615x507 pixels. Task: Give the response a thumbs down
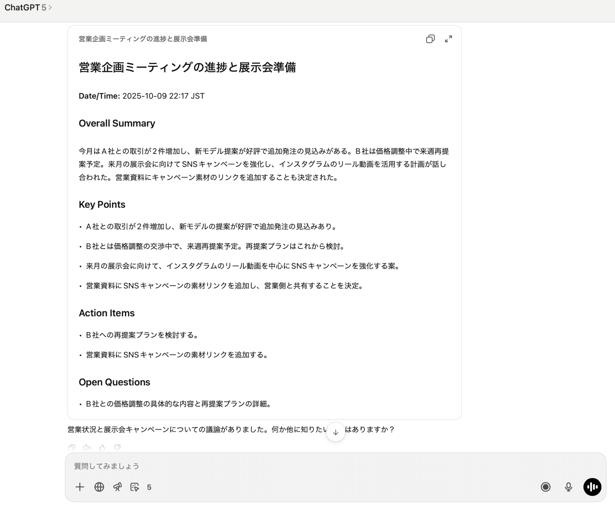[x=117, y=448]
